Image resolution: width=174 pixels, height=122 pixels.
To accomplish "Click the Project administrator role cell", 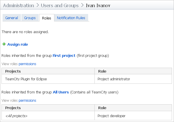I will 133,79.
